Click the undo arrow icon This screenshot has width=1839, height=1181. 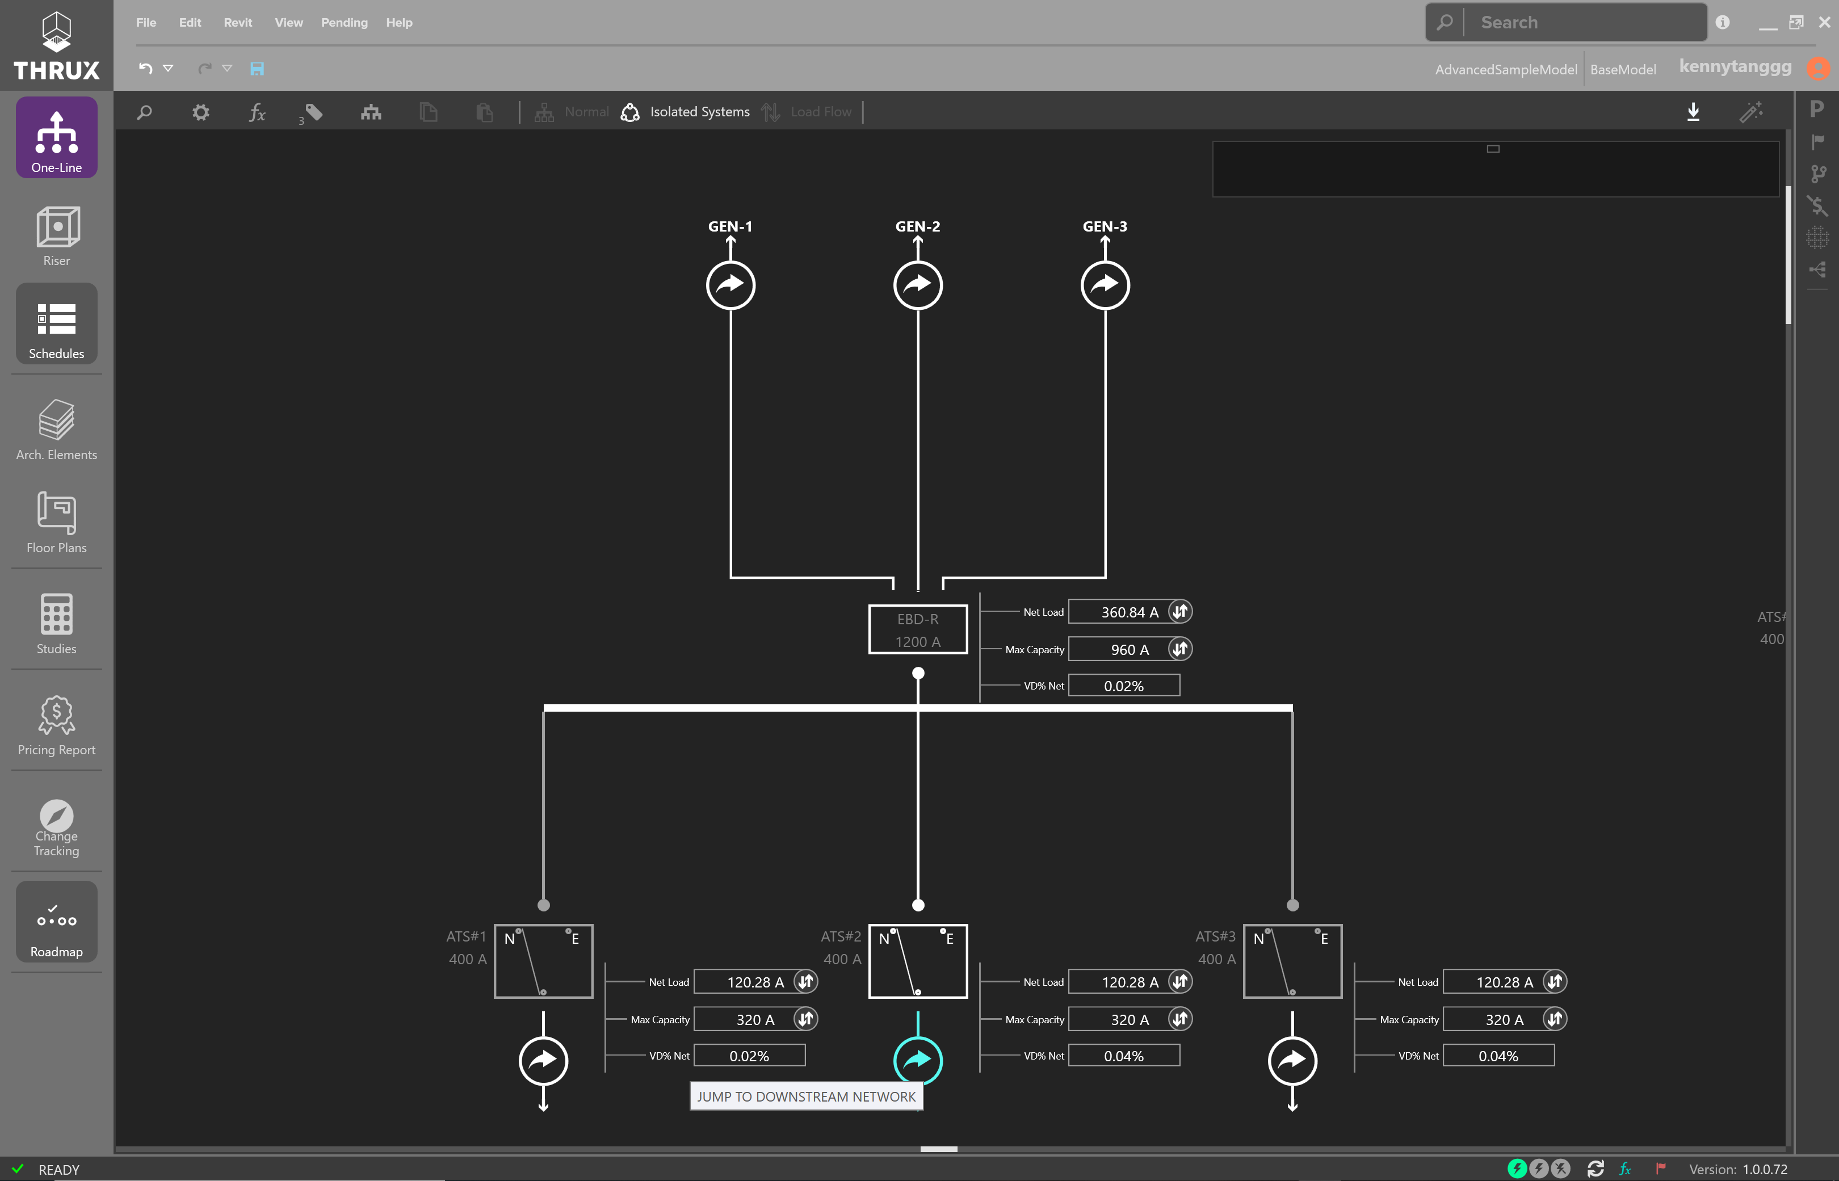[146, 68]
